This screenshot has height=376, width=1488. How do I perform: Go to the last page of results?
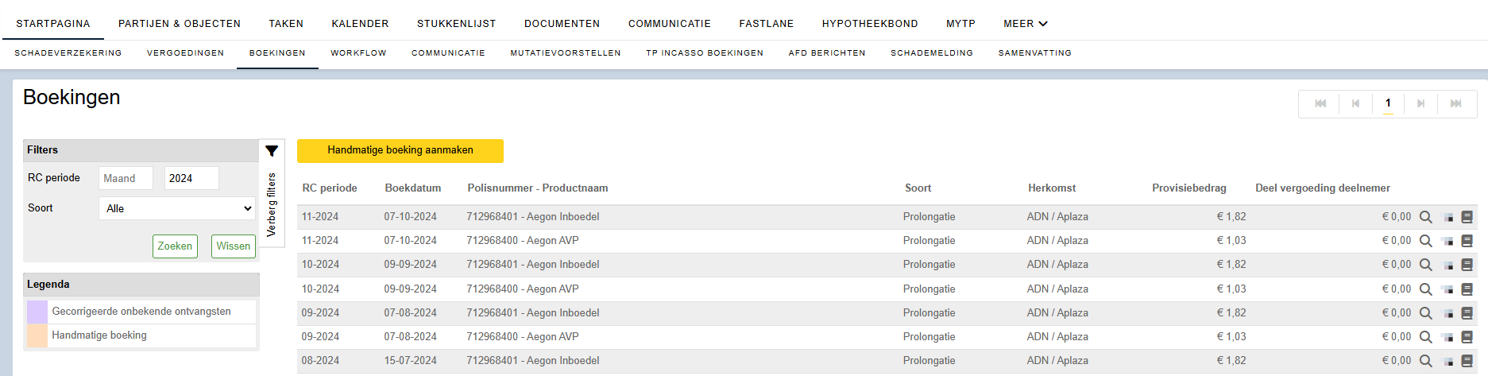click(1455, 103)
